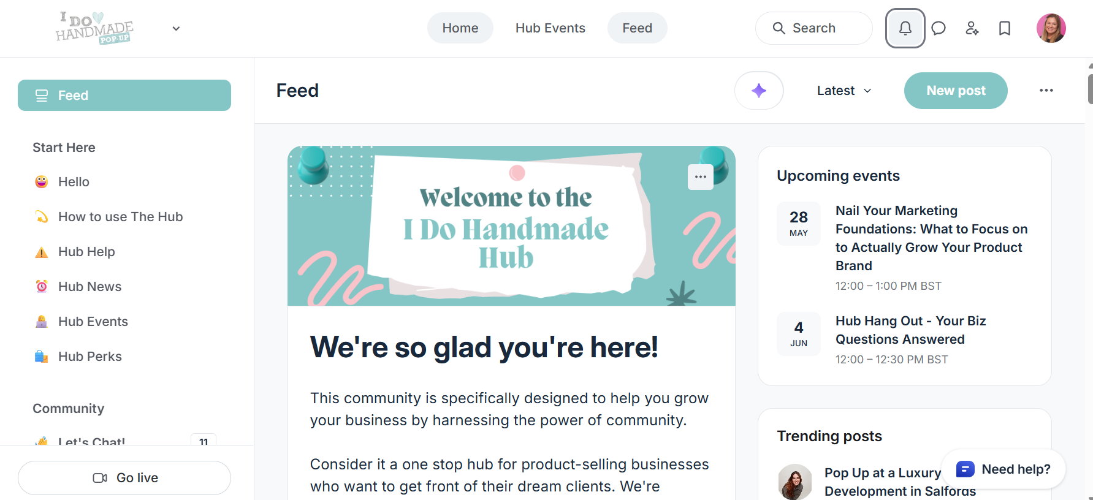
Task: Open Nail Your Marketing Foundations event
Action: (x=931, y=238)
